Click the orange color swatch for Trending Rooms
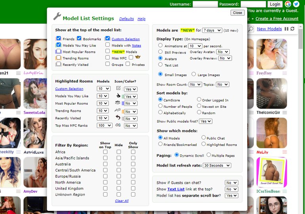The image size is (305, 214). pyautogui.click(x=123, y=111)
